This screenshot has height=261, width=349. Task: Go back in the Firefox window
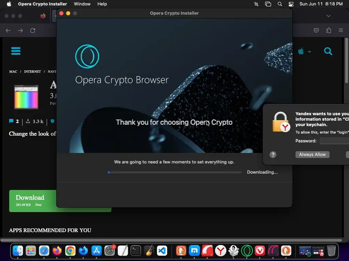tap(8, 30)
